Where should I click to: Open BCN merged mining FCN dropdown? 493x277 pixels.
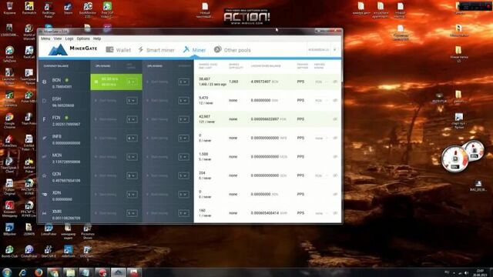point(321,82)
